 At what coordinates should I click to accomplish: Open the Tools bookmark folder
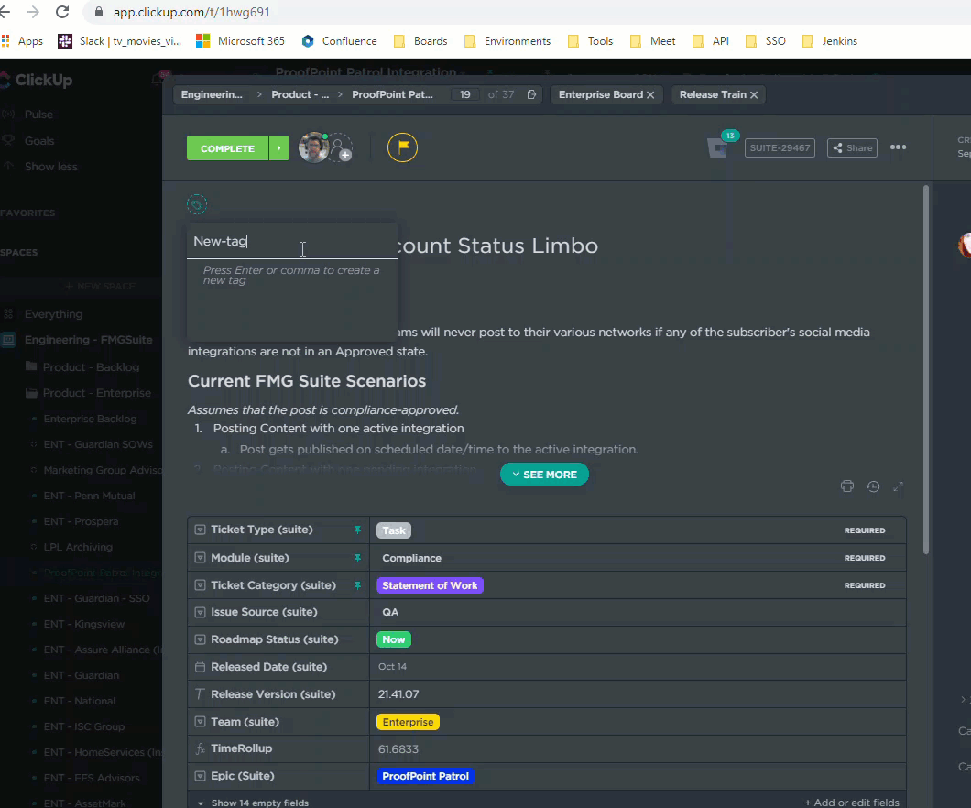click(x=591, y=41)
